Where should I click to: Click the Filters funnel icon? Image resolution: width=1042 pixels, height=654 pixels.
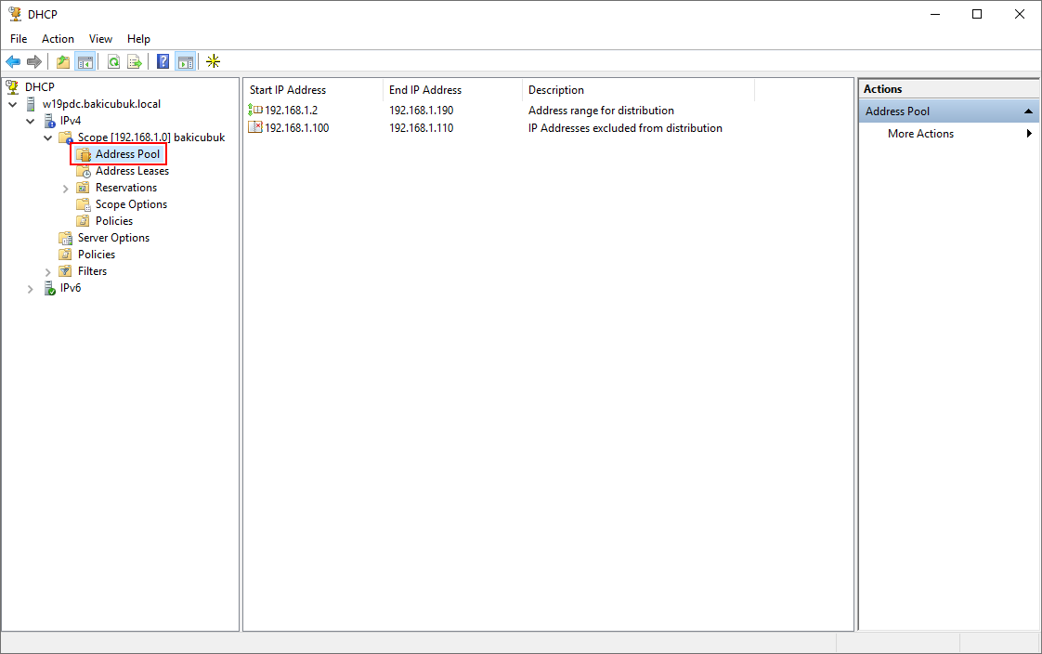coord(66,271)
